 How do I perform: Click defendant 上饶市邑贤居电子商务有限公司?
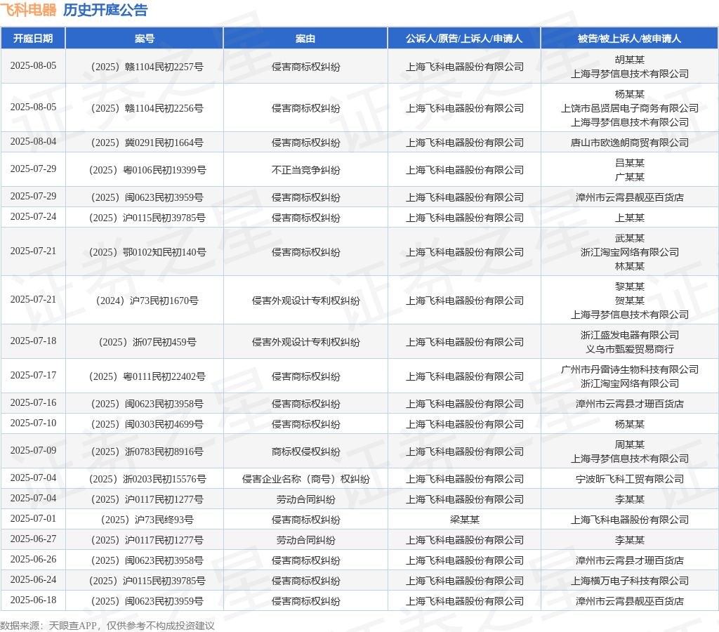click(630, 108)
